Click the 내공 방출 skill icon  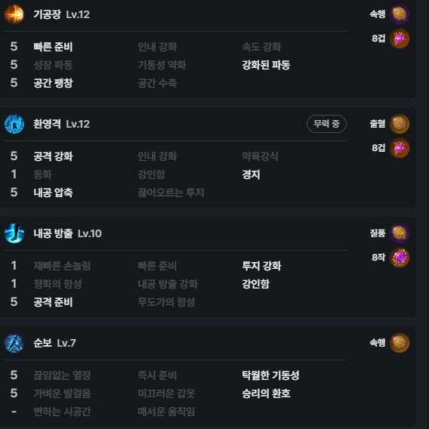tap(14, 233)
